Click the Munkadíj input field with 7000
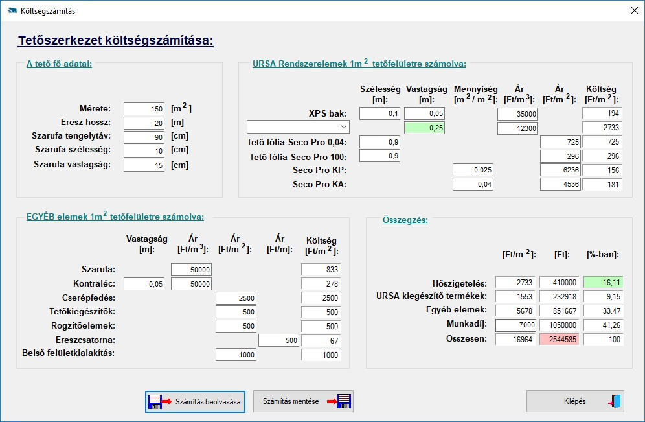Viewport: 645px width, 422px height. pos(515,325)
